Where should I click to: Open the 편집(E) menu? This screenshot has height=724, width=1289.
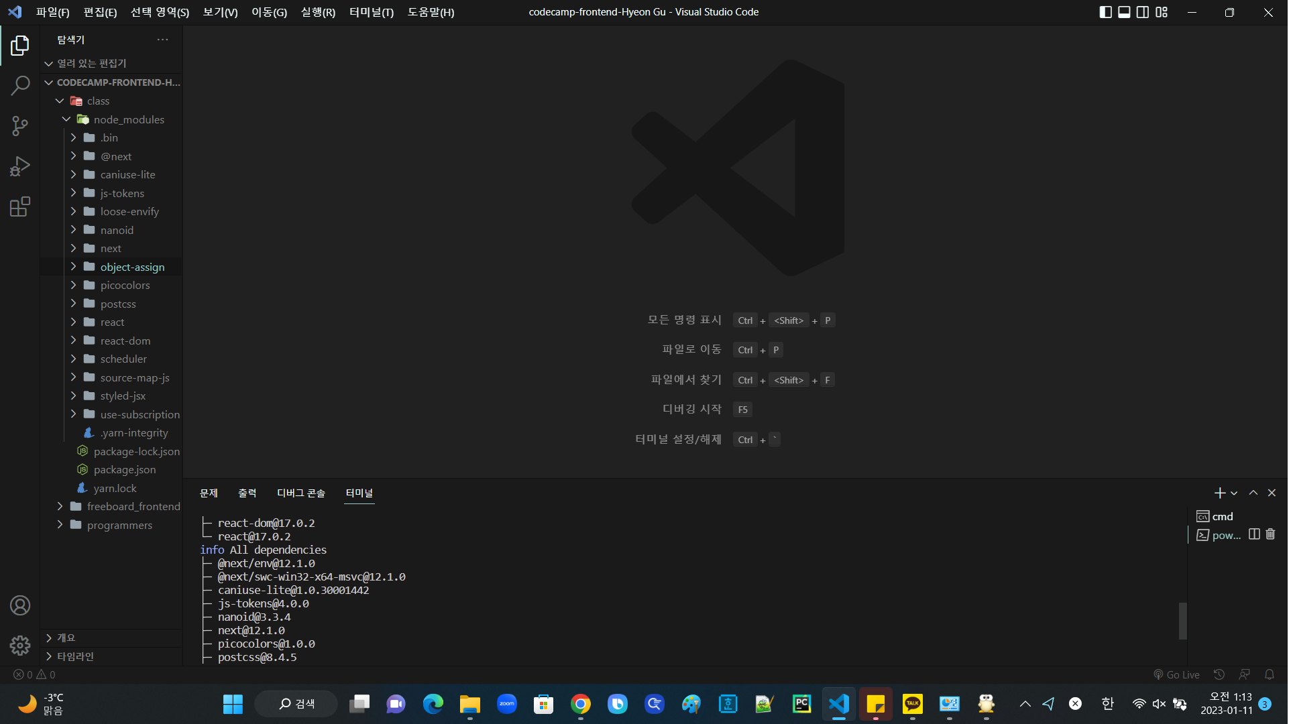tap(100, 12)
